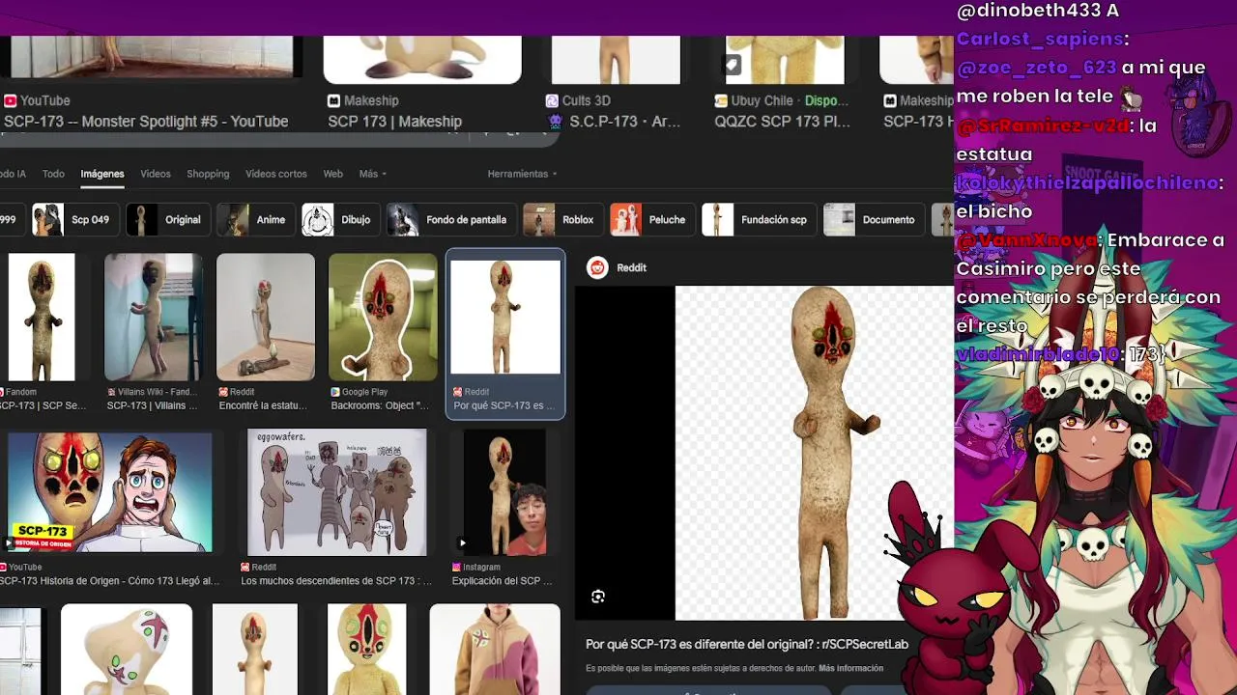Select the highlighted Reddit 'Por qué SCP-173' thumbnail
1237x695 pixels.
coord(505,317)
